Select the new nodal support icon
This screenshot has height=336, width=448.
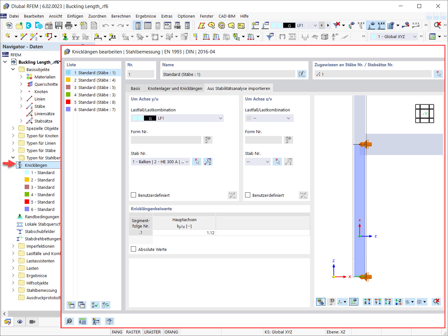point(65,36)
